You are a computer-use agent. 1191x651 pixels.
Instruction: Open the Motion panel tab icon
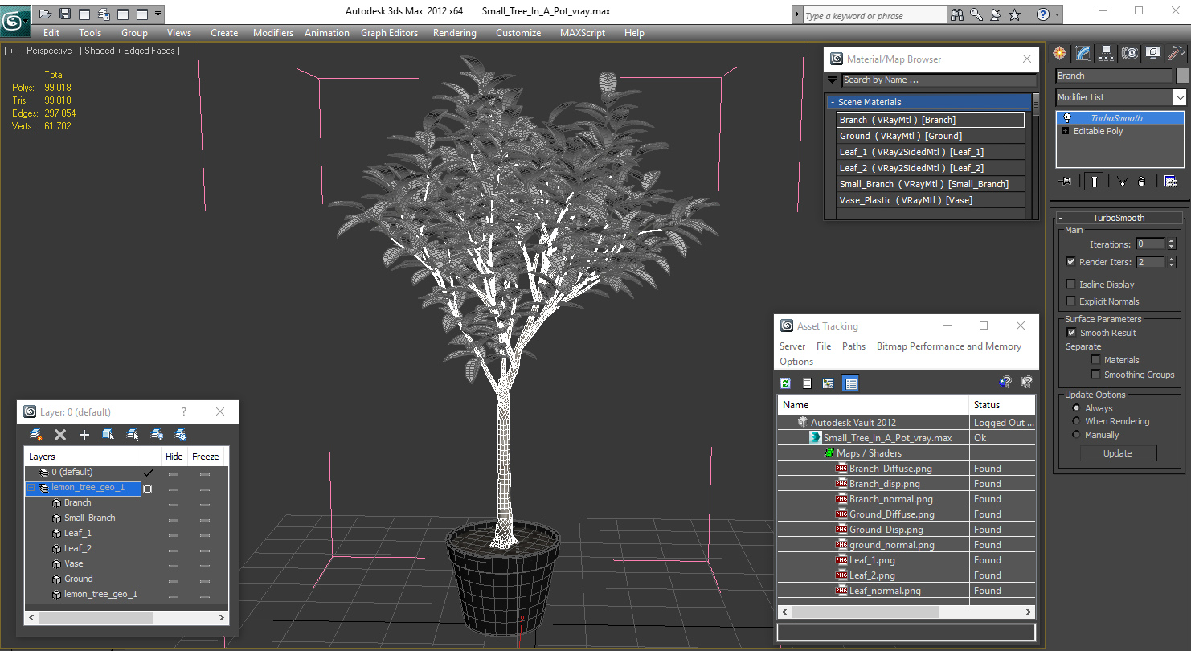pyautogui.click(x=1130, y=53)
